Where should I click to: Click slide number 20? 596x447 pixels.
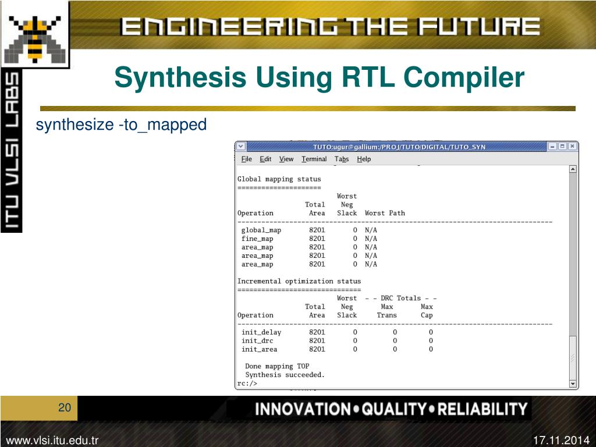pyautogui.click(x=65, y=407)
